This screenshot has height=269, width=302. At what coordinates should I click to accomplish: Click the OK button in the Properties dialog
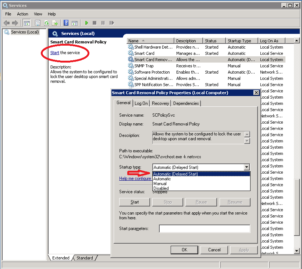tap(184, 250)
